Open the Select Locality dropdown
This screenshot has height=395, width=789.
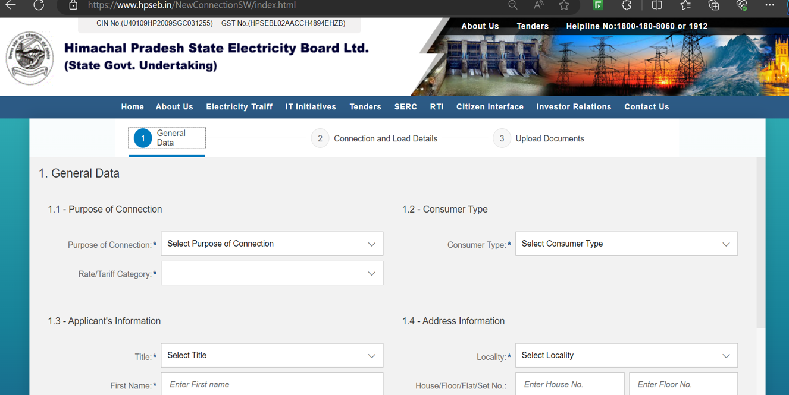(x=627, y=355)
